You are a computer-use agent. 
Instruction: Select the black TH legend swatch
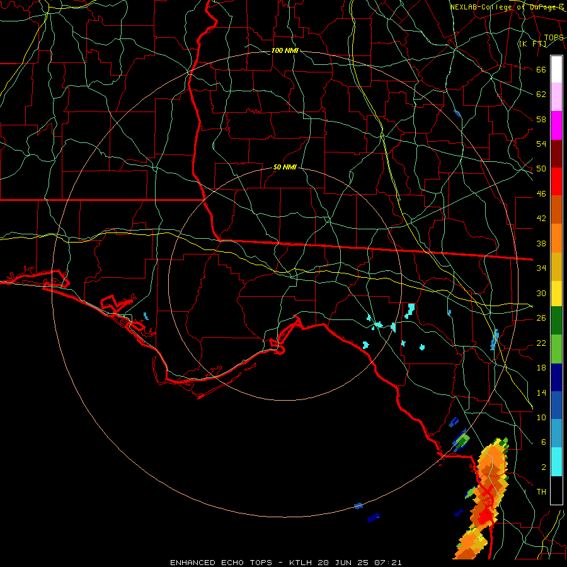[556, 490]
